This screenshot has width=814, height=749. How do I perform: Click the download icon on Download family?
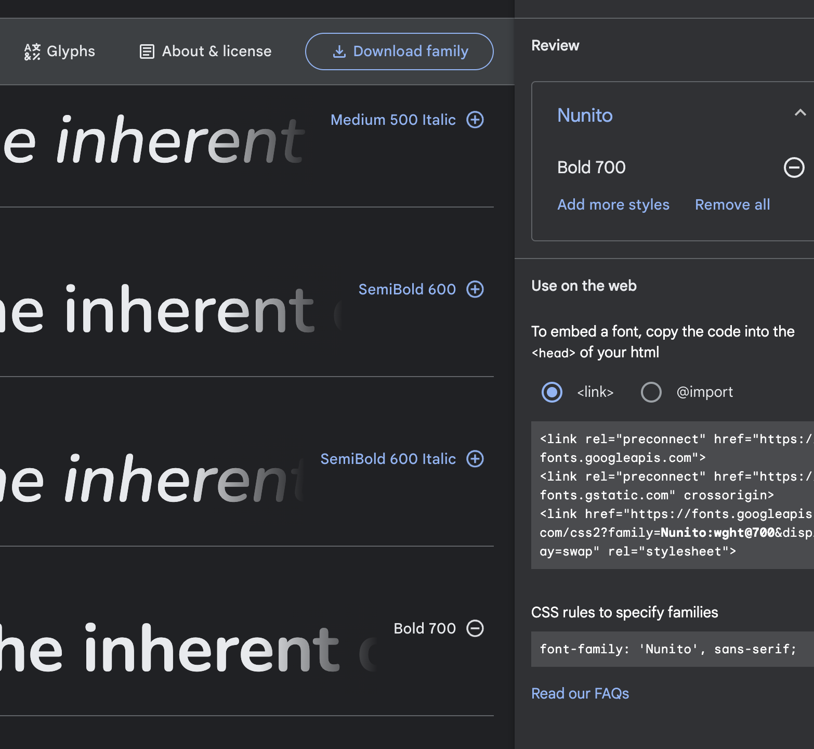click(x=339, y=51)
